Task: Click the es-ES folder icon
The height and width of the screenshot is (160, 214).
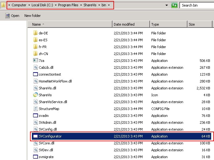Action: pos(35,40)
